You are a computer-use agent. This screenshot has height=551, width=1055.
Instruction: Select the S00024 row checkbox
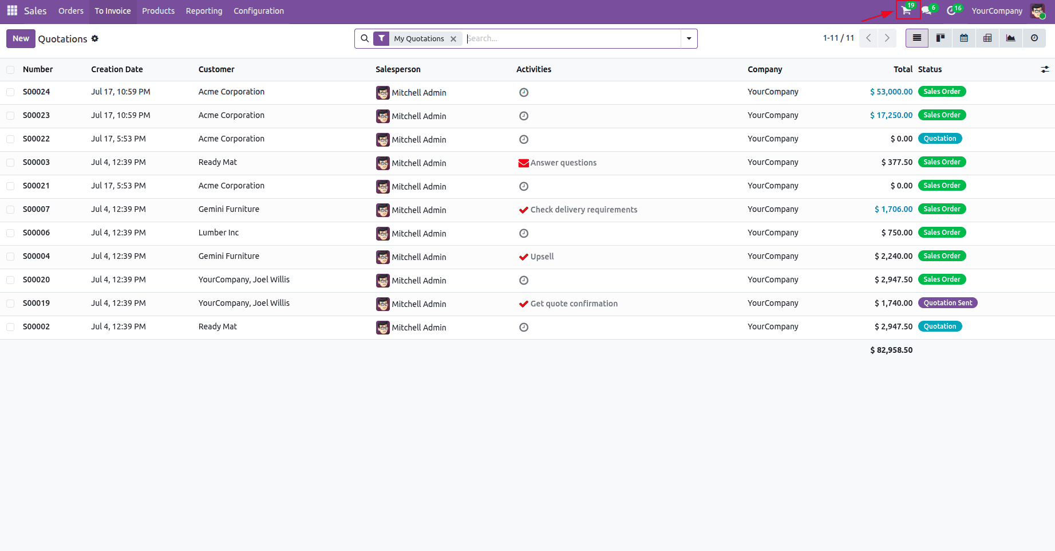coord(10,92)
